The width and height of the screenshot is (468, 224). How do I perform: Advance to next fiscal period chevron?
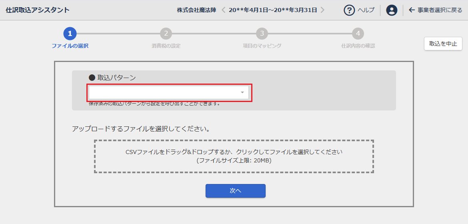pos(322,10)
